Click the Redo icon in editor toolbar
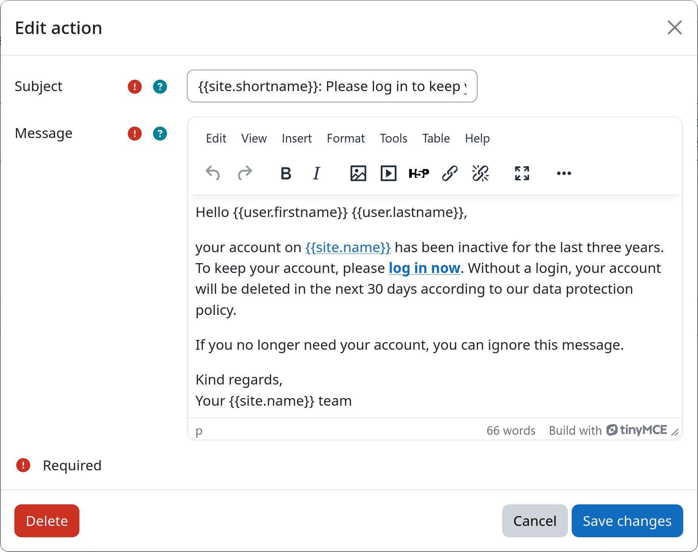The width and height of the screenshot is (698, 552). [245, 174]
